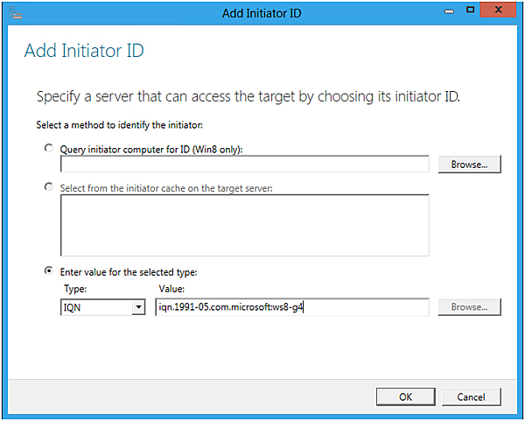Confirm with the OK button

pyautogui.click(x=405, y=396)
